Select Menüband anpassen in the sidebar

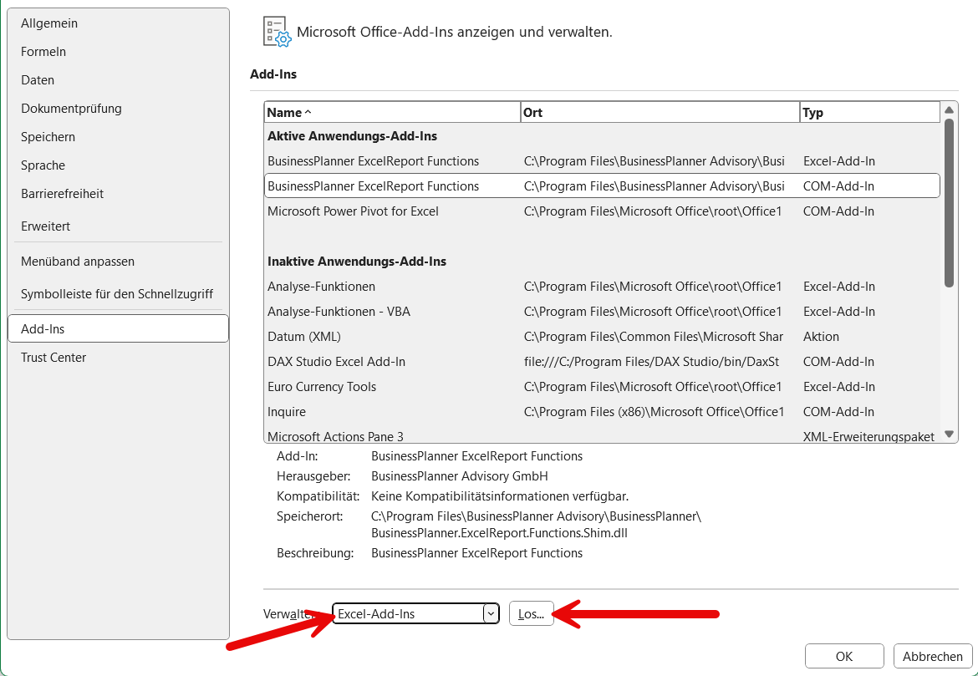click(78, 262)
